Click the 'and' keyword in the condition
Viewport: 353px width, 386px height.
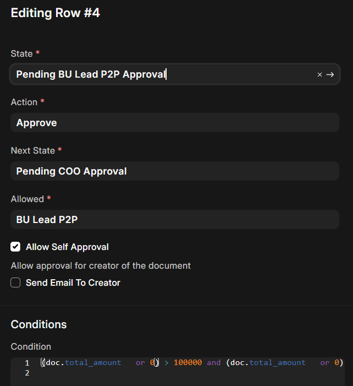[x=214, y=363]
